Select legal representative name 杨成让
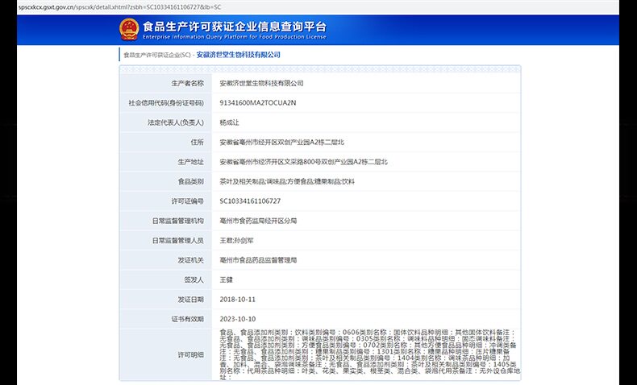 coord(230,122)
